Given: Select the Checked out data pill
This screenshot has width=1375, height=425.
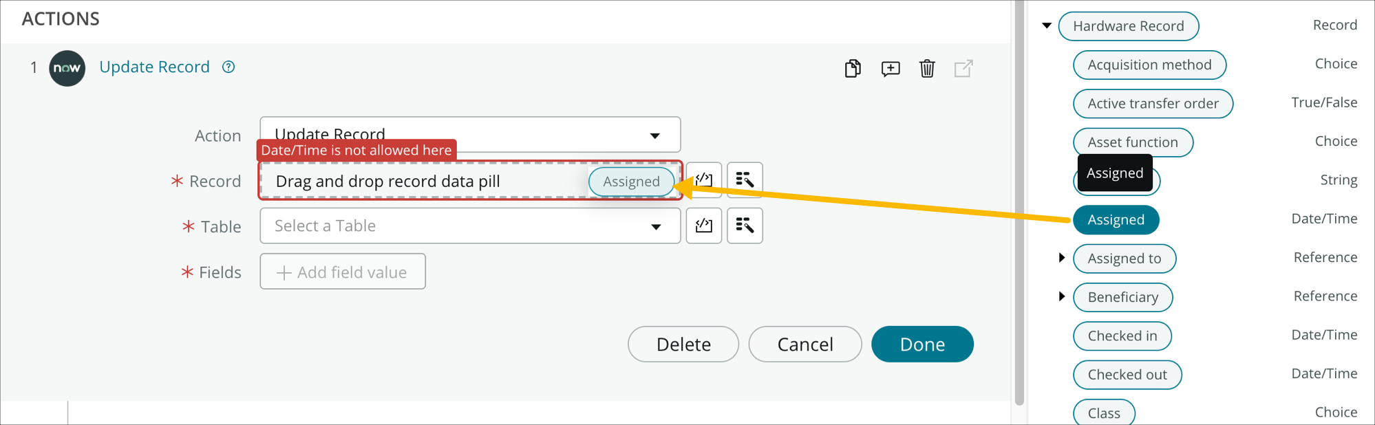Looking at the screenshot, I should click(x=1127, y=375).
